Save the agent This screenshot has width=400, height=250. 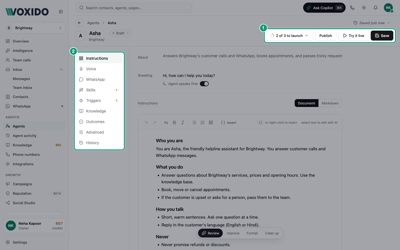(x=382, y=36)
